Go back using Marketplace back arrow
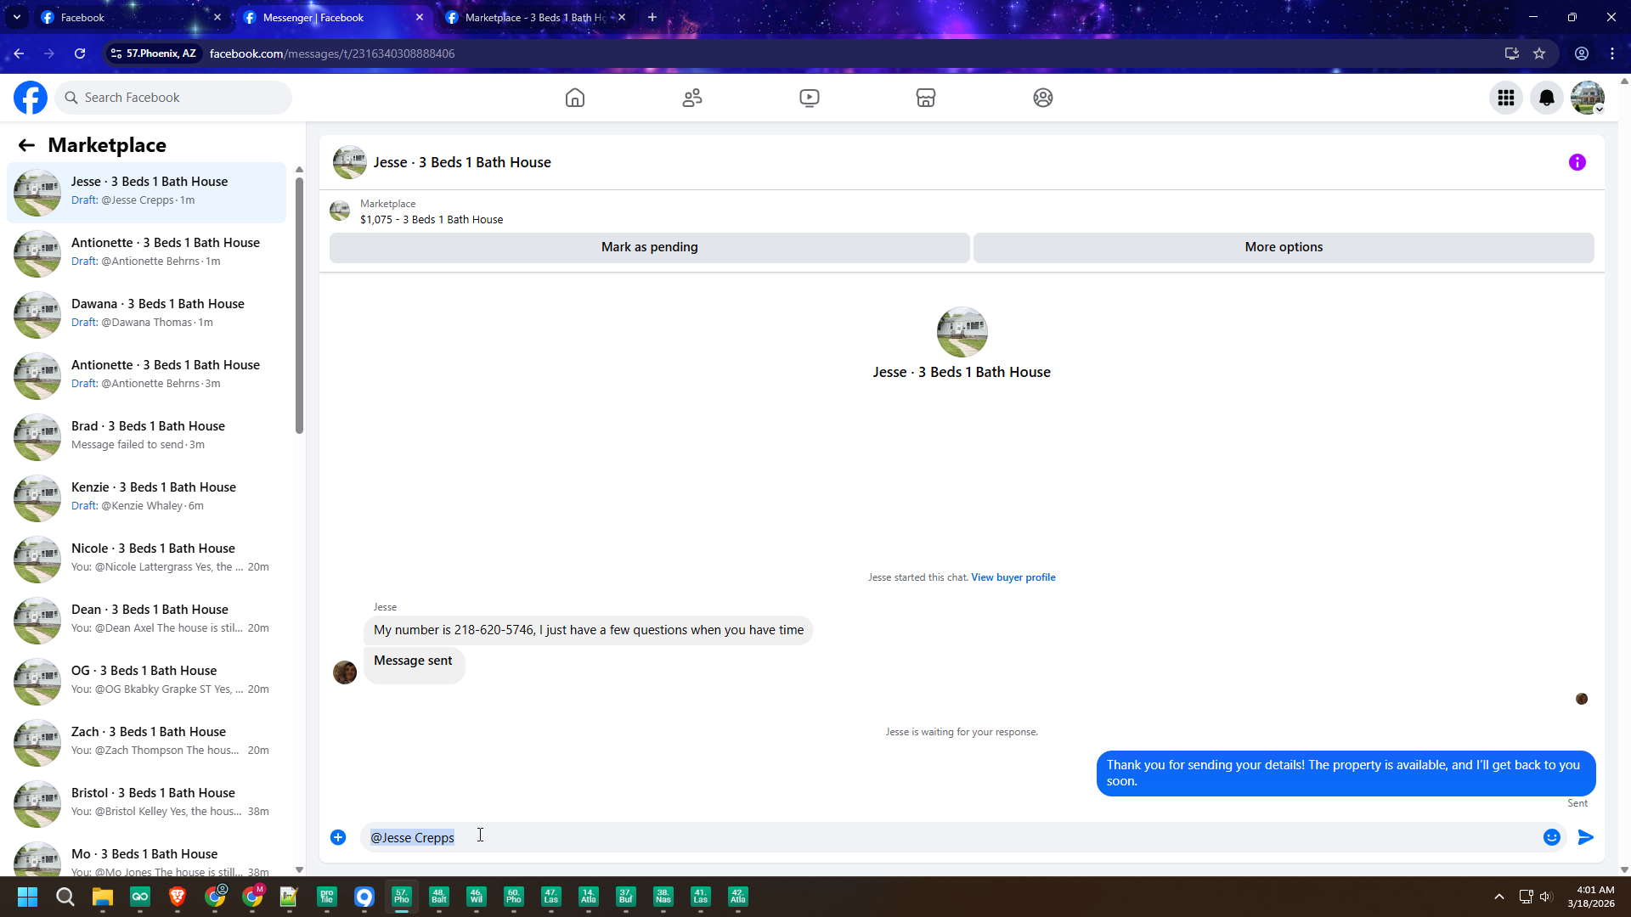Screen dimensions: 1631x917 click(26, 145)
